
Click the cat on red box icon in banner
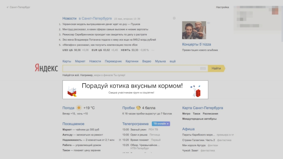point(72,92)
